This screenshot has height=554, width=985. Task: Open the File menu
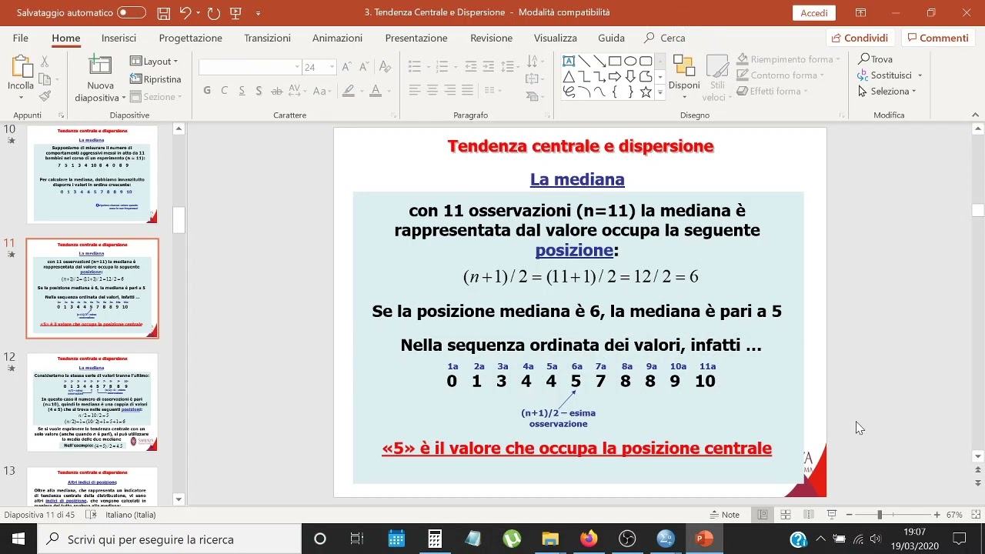click(21, 38)
